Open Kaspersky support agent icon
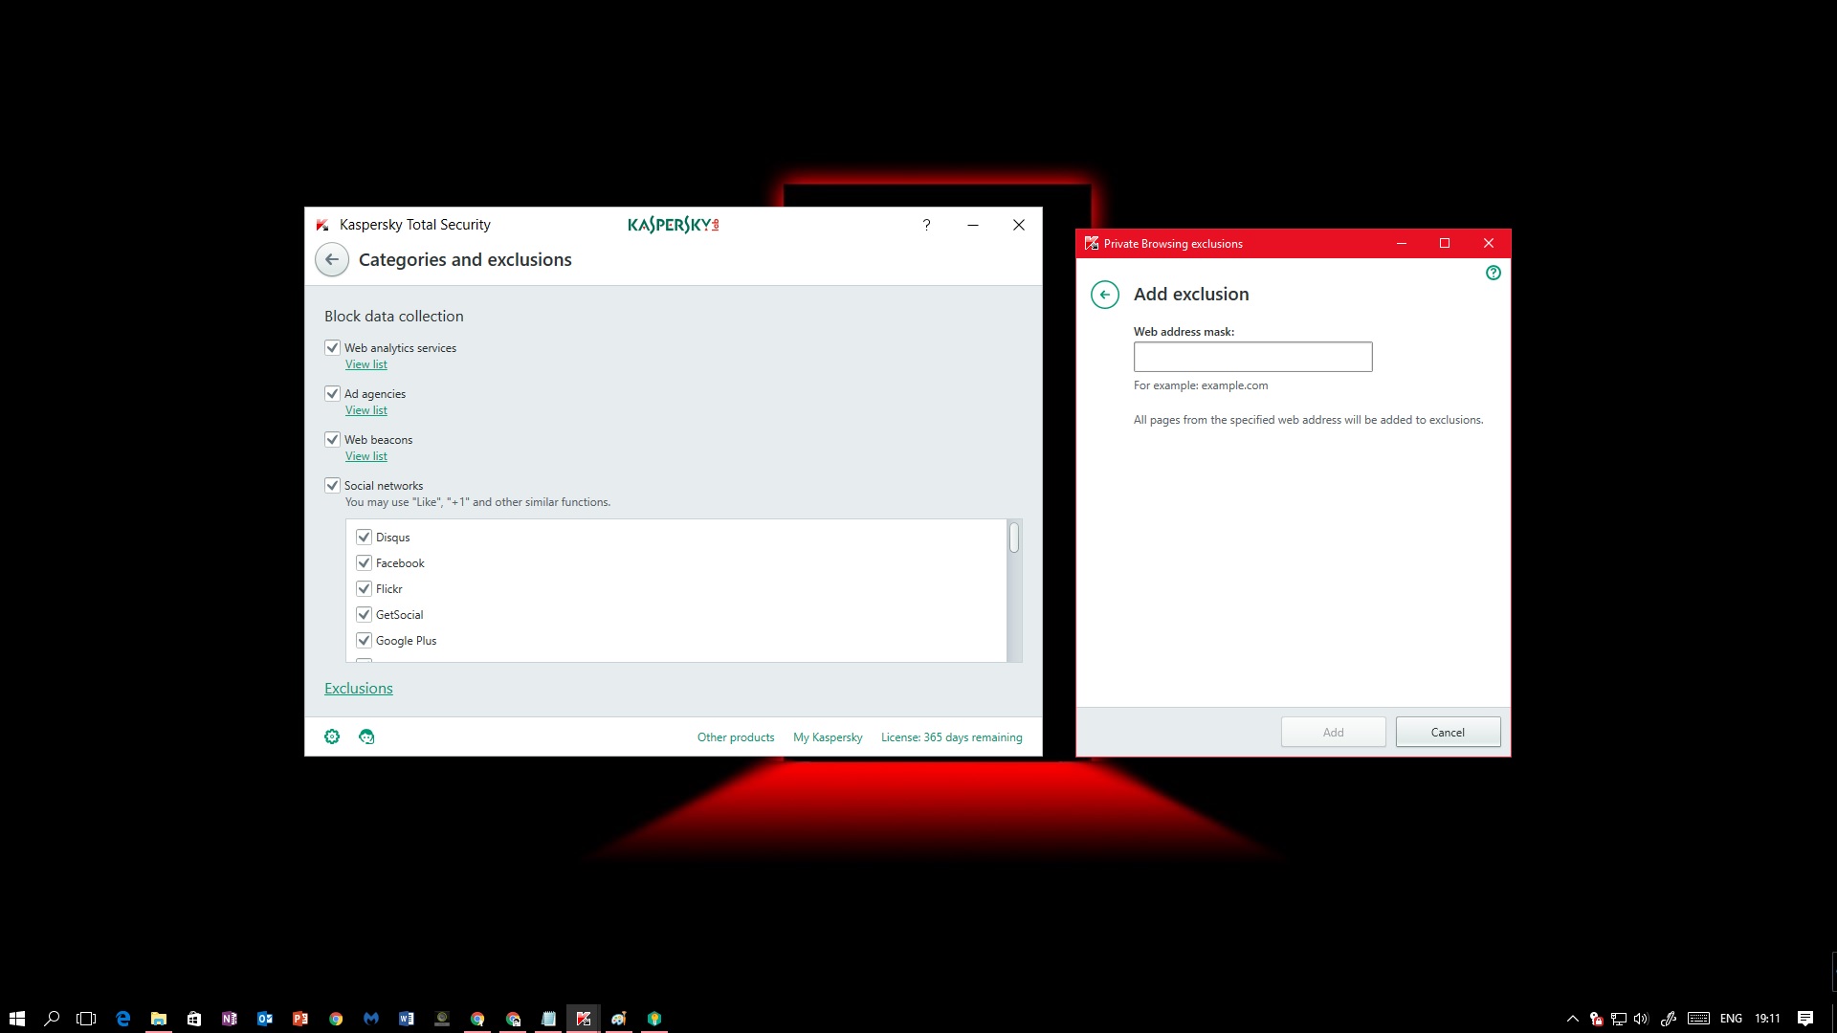Viewport: 1837px width, 1033px height. [366, 736]
